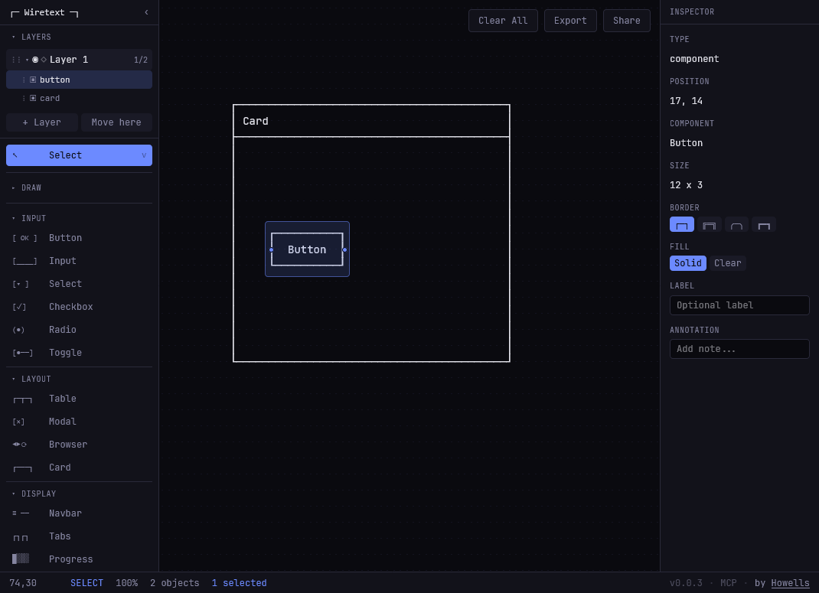This screenshot has width=819, height=593.
Task: Add a new layer with + Layer
Action: click(x=42, y=122)
